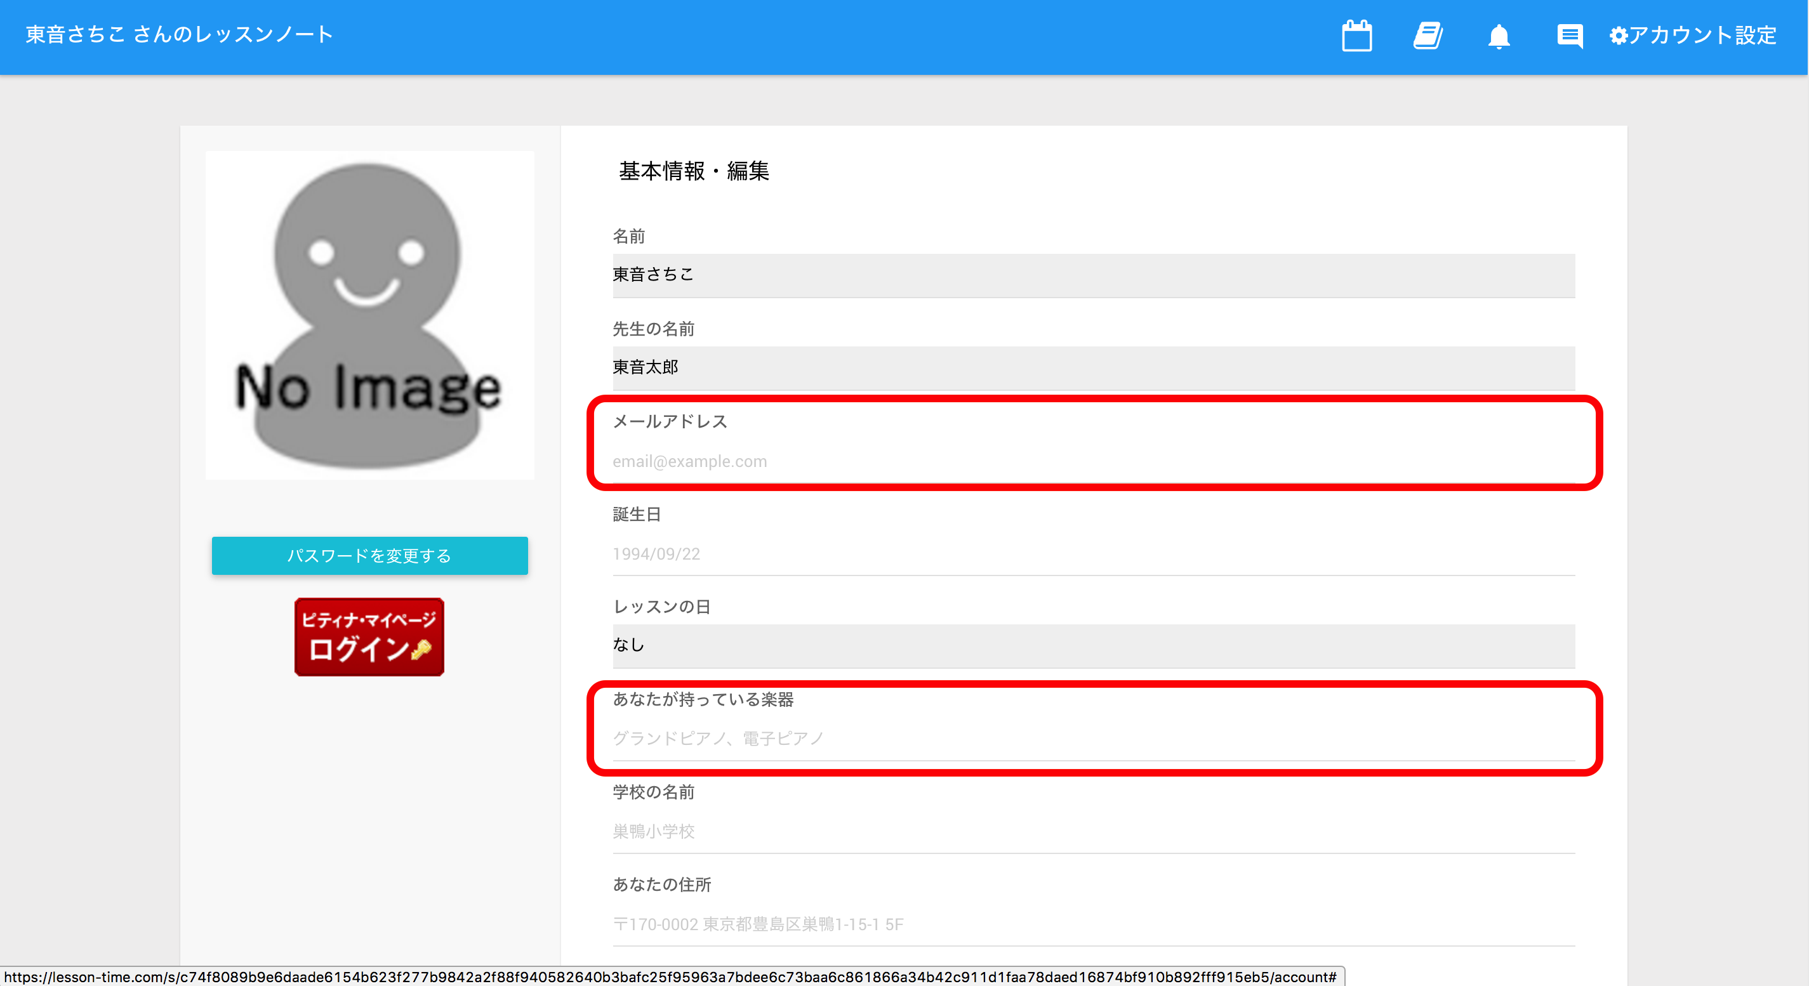The width and height of the screenshot is (1809, 986).
Task: Click the 先生の名前 field showing 東音太郎
Action: pos(1093,368)
